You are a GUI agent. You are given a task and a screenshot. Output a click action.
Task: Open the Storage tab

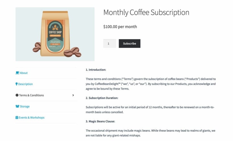click(25, 106)
